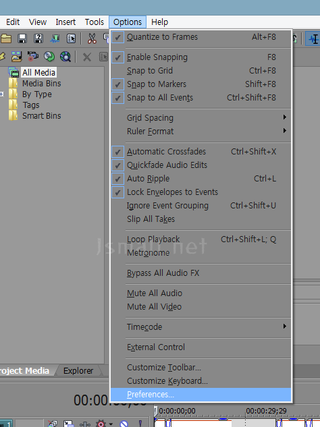This screenshot has width=320, height=427.
Task: Enable Snap to Grid
Action: point(201,71)
